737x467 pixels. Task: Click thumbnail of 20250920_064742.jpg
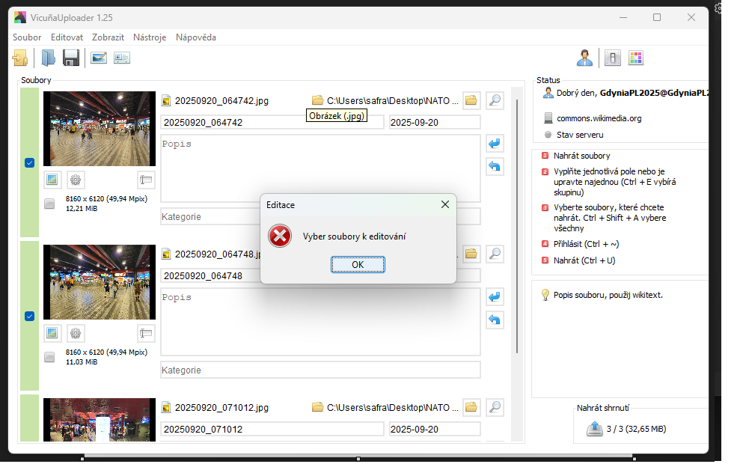coord(100,129)
